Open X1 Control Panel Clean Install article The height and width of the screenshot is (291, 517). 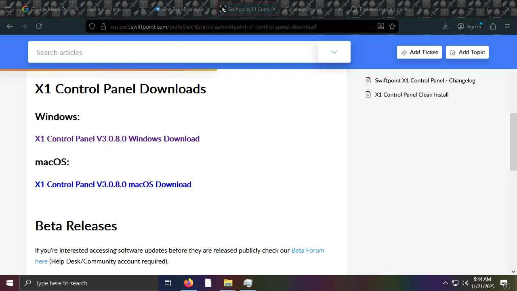point(412,95)
